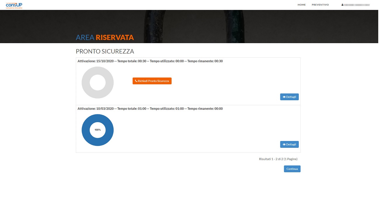Image resolution: width=380 pixels, height=204 pixels.
Task: Select the AREA RISERVATA banner title
Action: coord(105,37)
